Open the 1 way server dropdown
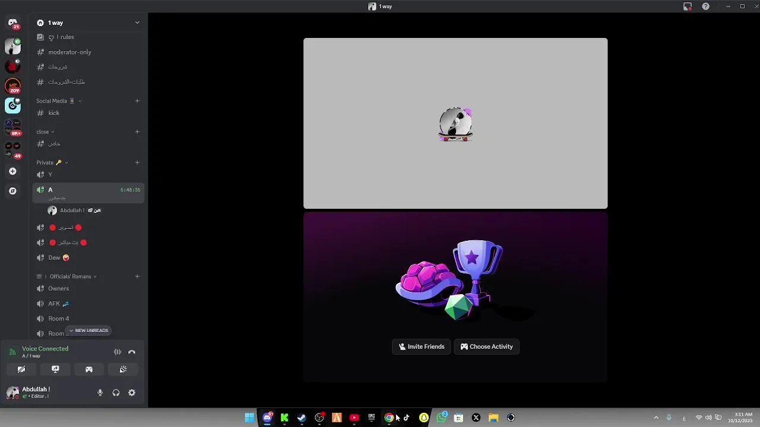 click(137, 23)
